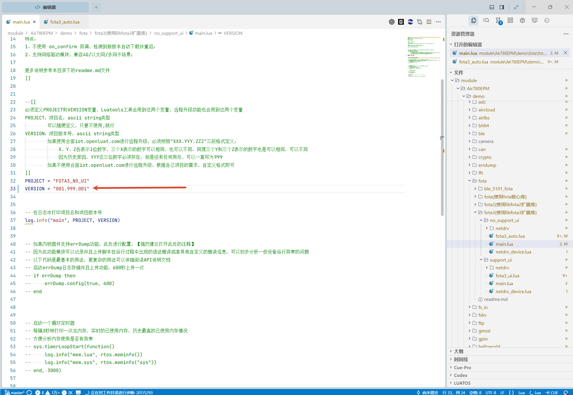Viewport: 573px width, 395px height.
Task: Open the Extensions grid icon
Action: (x=510, y=20)
